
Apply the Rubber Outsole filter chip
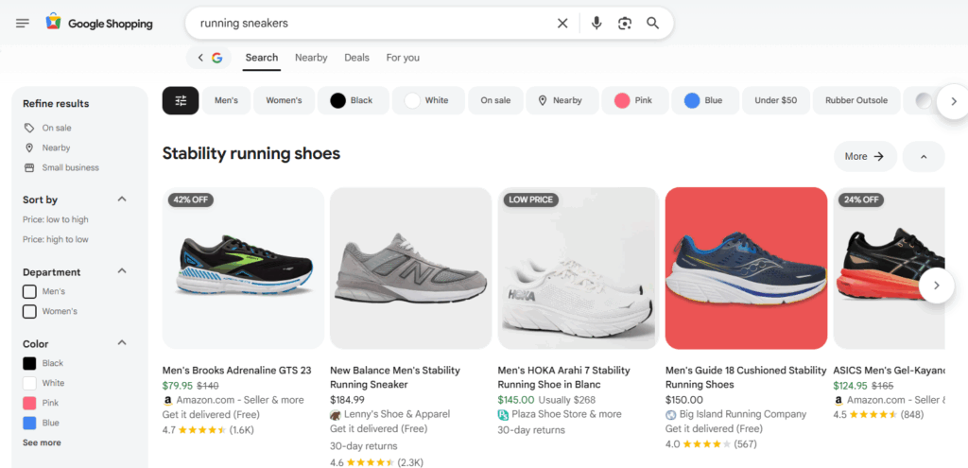point(856,100)
